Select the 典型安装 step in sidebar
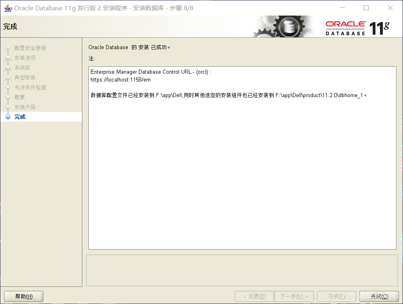 25,77
